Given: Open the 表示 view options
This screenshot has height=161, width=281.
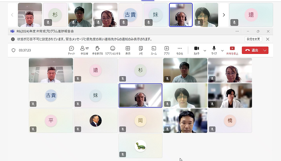Looking at the screenshot, I should click(128, 50).
